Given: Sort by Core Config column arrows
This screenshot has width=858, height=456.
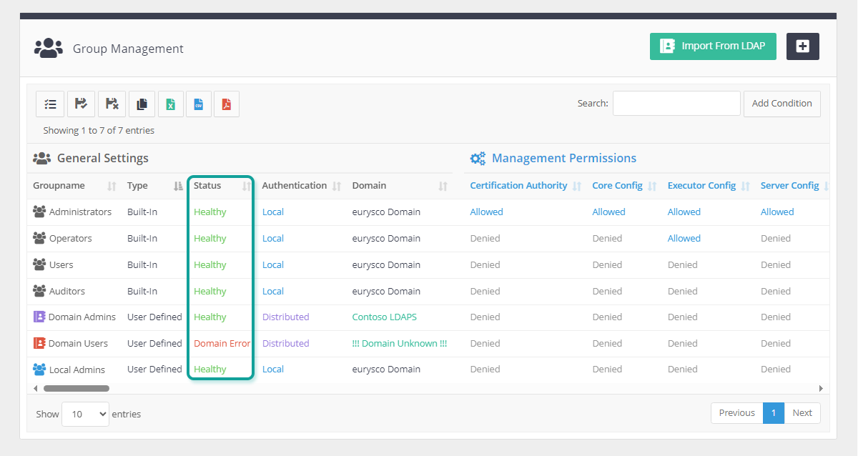Looking at the screenshot, I should pos(652,186).
